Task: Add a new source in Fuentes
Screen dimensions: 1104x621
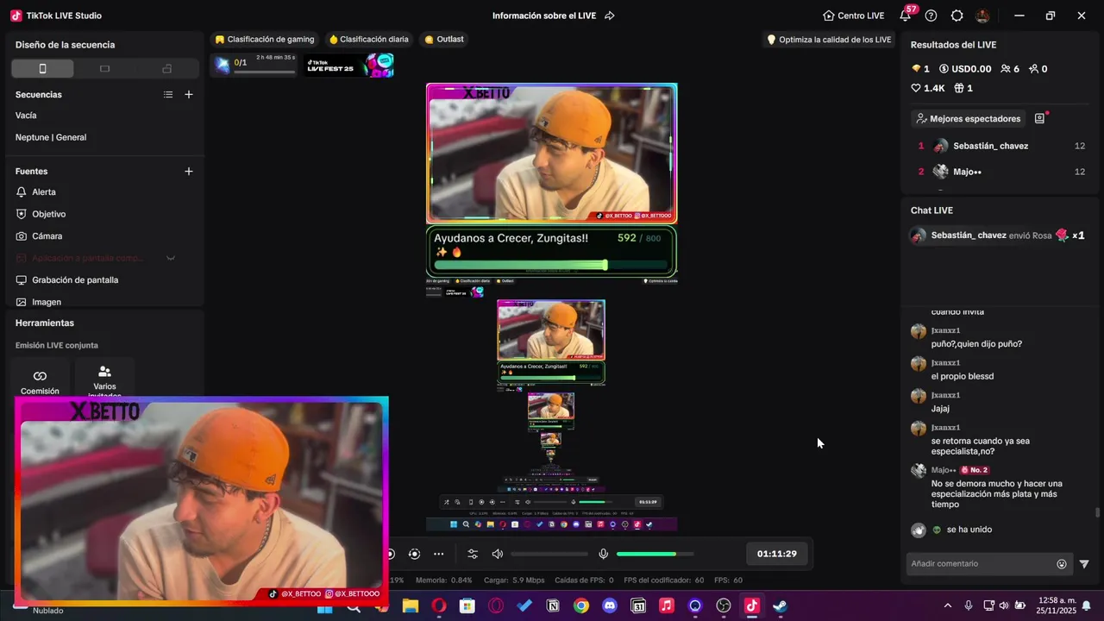Action: [189, 172]
